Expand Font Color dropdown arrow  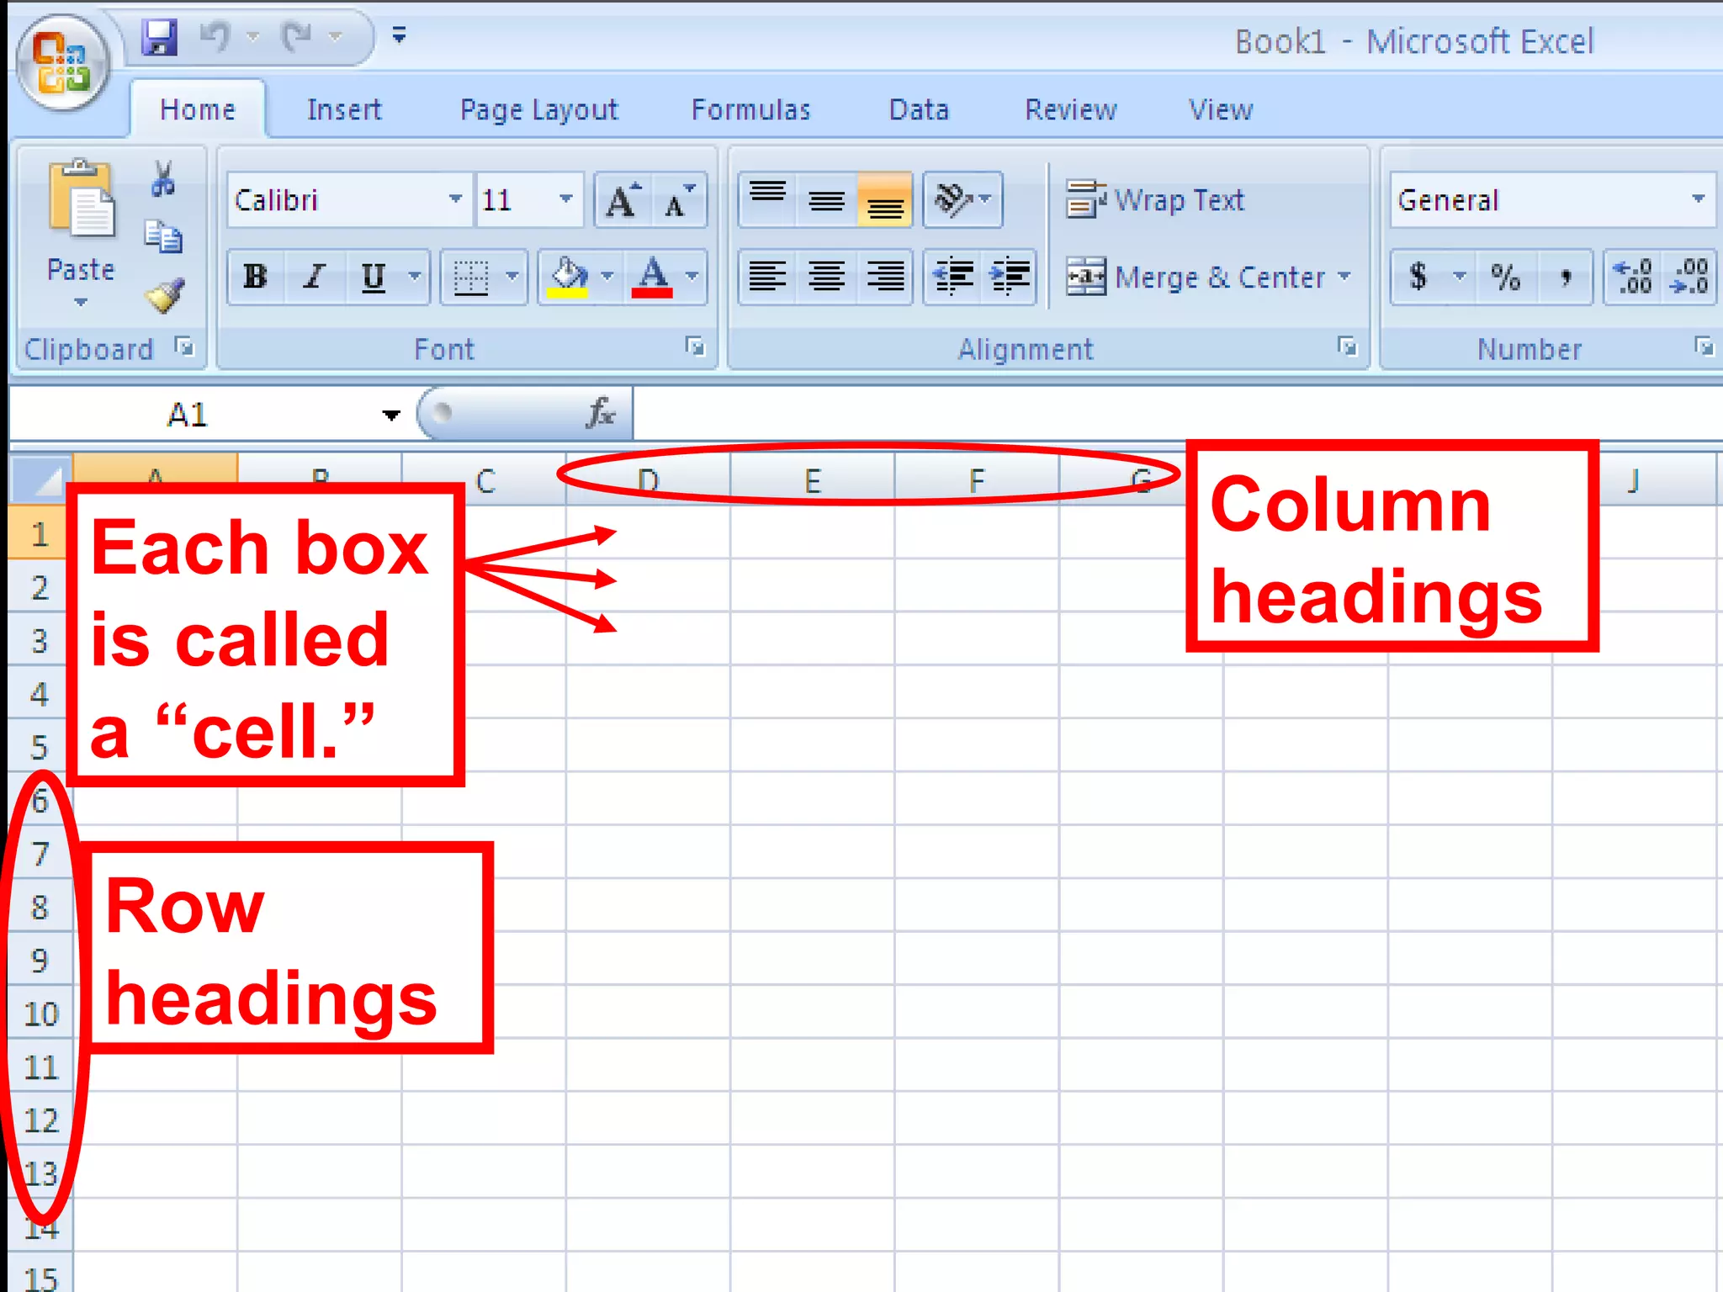coord(692,276)
